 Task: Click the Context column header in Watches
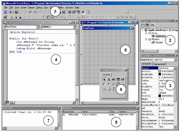pyautogui.click(x=127, y=111)
